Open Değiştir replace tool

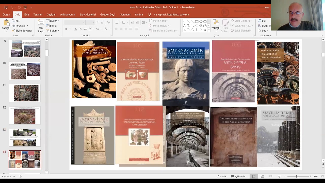pyautogui.click(x=264, y=26)
